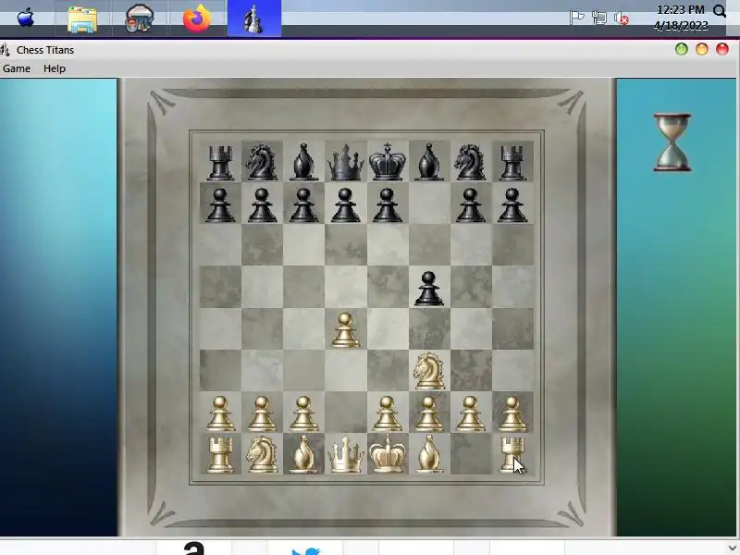Click the green window button
740x555 pixels.
pos(681,49)
